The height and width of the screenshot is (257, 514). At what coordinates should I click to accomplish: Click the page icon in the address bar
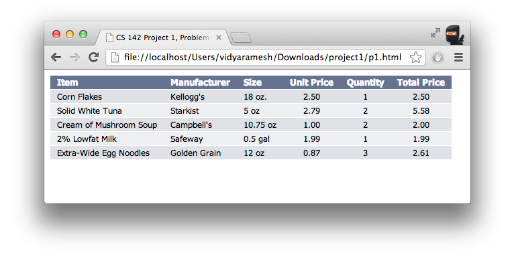[114, 58]
